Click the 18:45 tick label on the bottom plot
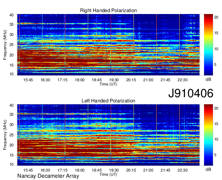This screenshot has height=180, width=222. pos(97,170)
